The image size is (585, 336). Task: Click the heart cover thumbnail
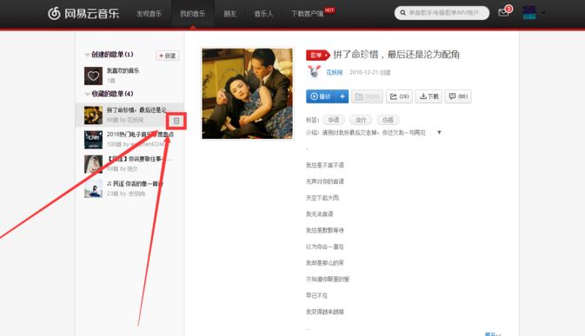[93, 76]
